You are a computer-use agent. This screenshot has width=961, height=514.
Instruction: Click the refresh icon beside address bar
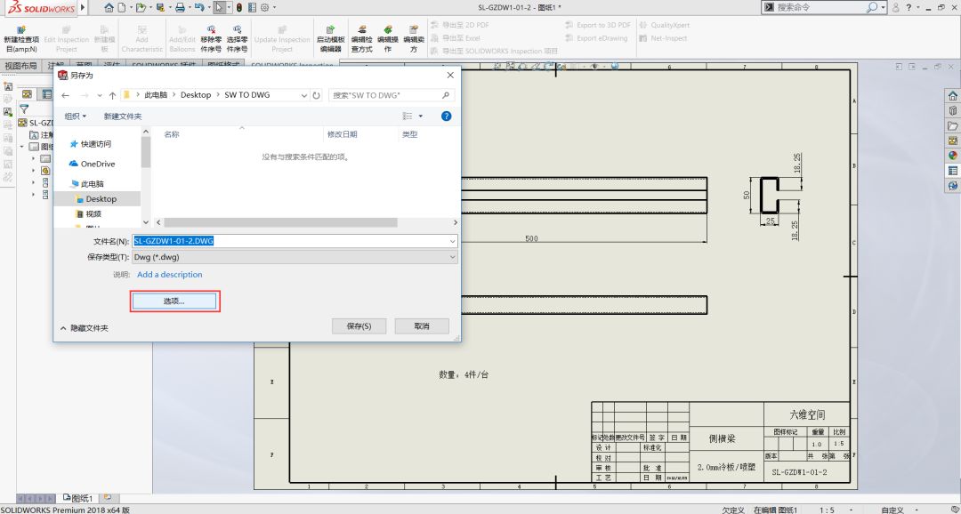click(316, 95)
